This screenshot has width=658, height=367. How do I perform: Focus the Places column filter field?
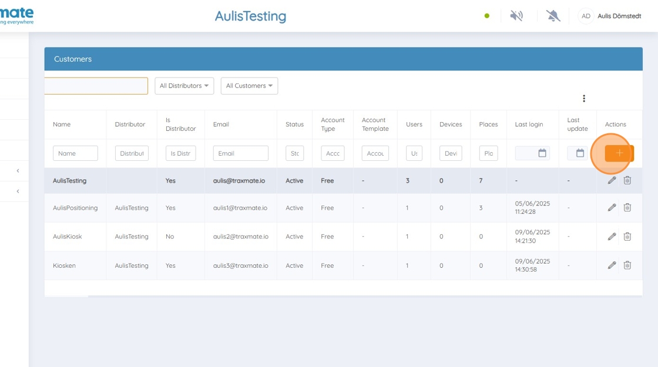pyautogui.click(x=488, y=153)
